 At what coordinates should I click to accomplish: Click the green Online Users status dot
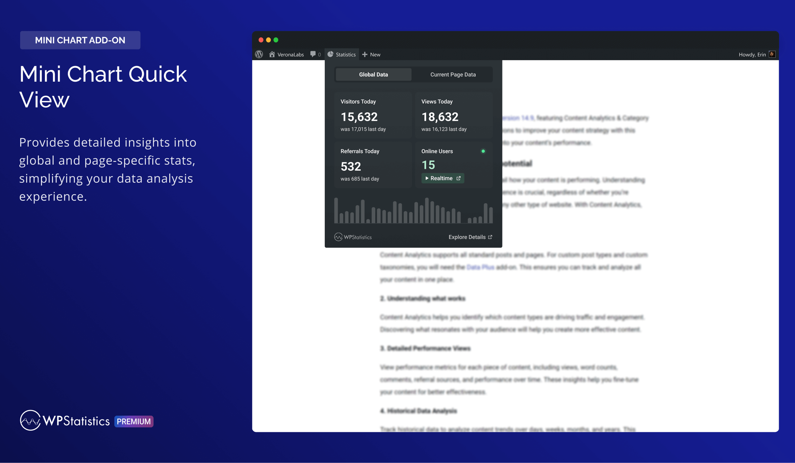[x=483, y=151]
